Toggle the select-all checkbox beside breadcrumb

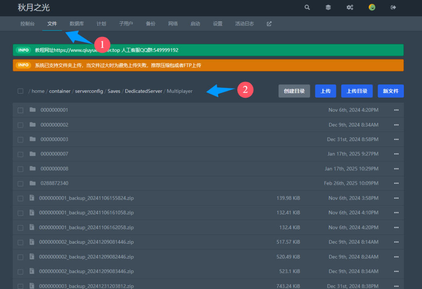click(x=20, y=91)
